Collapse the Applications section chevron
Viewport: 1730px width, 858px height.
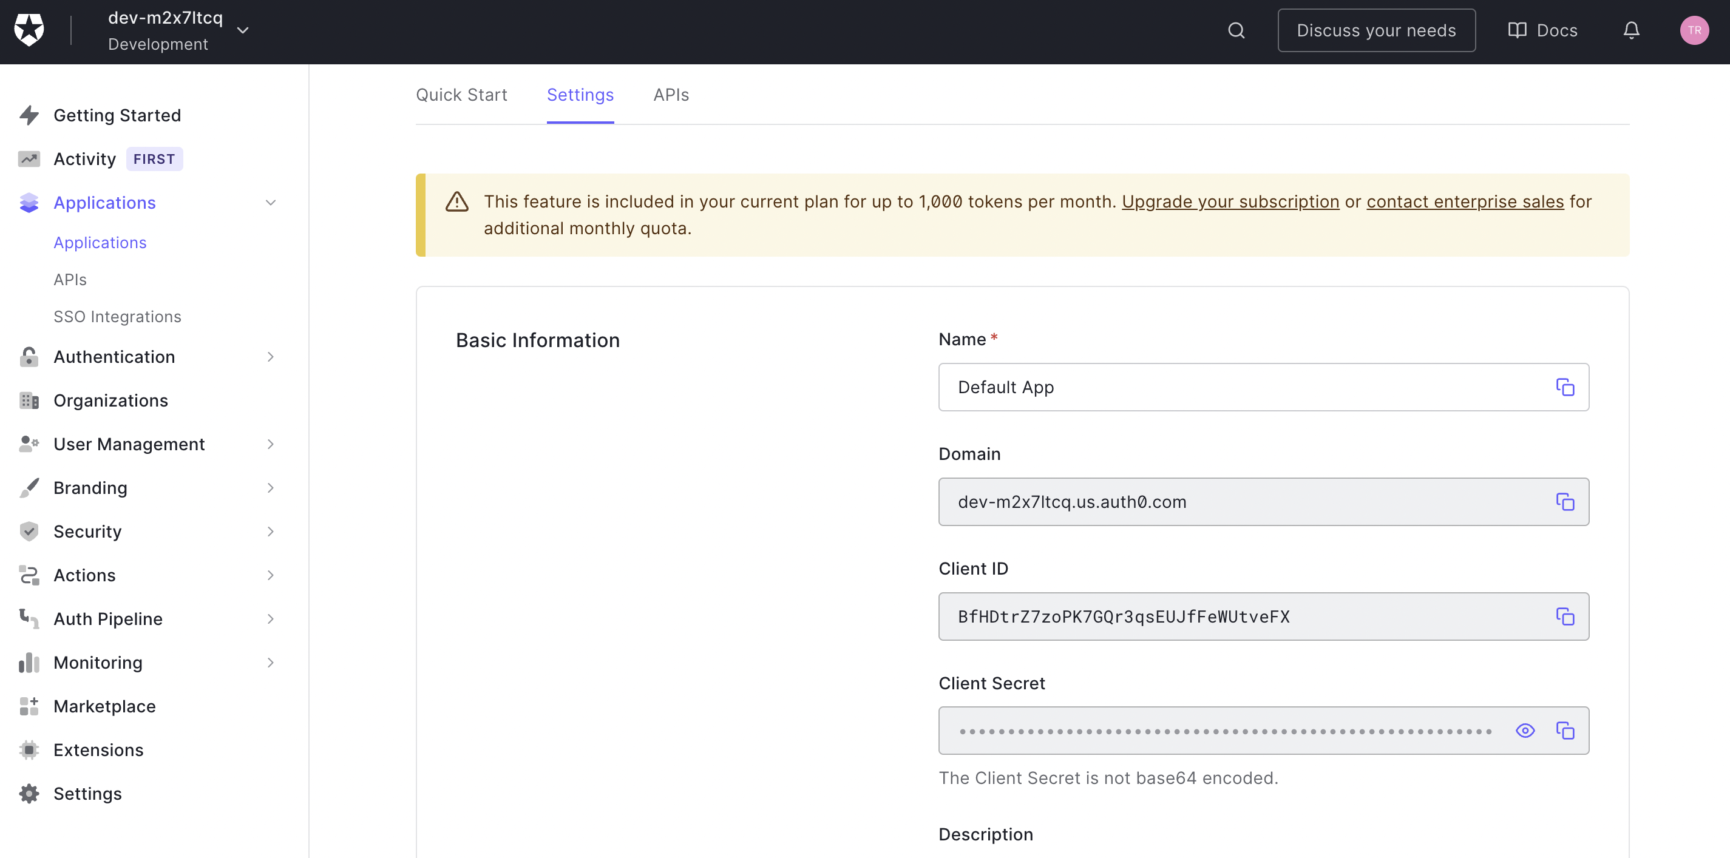point(271,202)
